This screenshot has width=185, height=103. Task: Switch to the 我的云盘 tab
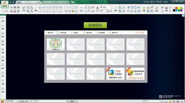(x=63, y=32)
